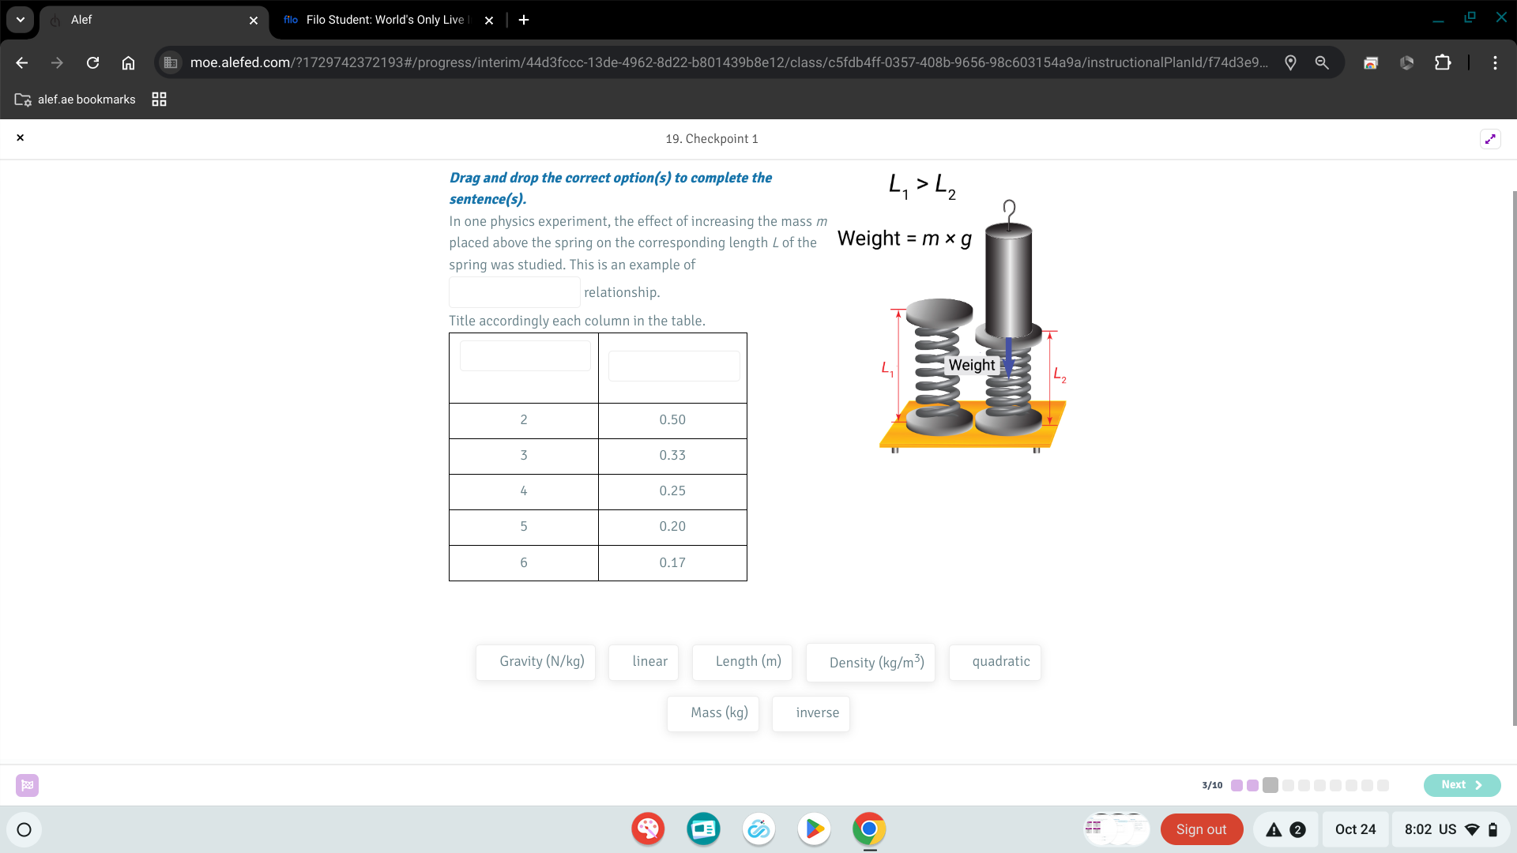The width and height of the screenshot is (1517, 853).
Task: Open the Extensions puzzle icon
Action: 1443,62
